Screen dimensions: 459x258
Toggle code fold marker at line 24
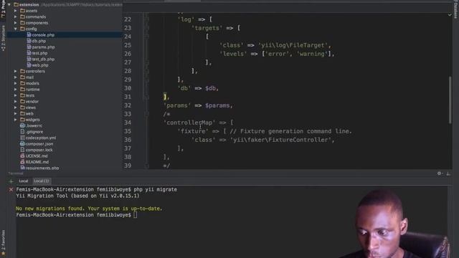pyautogui.click(x=146, y=37)
